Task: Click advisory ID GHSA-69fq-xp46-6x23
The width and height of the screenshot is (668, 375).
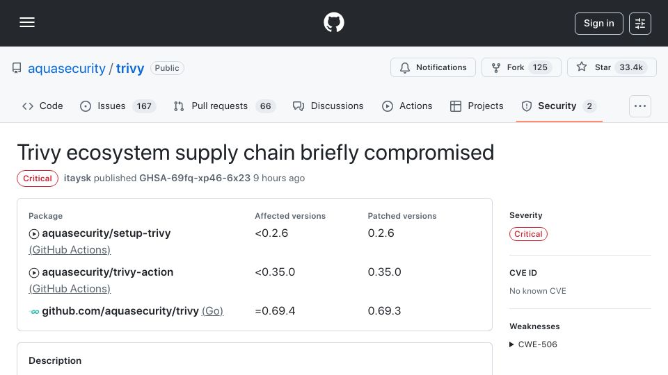Action: click(195, 178)
